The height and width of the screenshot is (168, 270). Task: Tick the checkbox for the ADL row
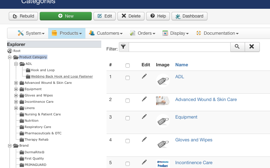click(x=128, y=78)
